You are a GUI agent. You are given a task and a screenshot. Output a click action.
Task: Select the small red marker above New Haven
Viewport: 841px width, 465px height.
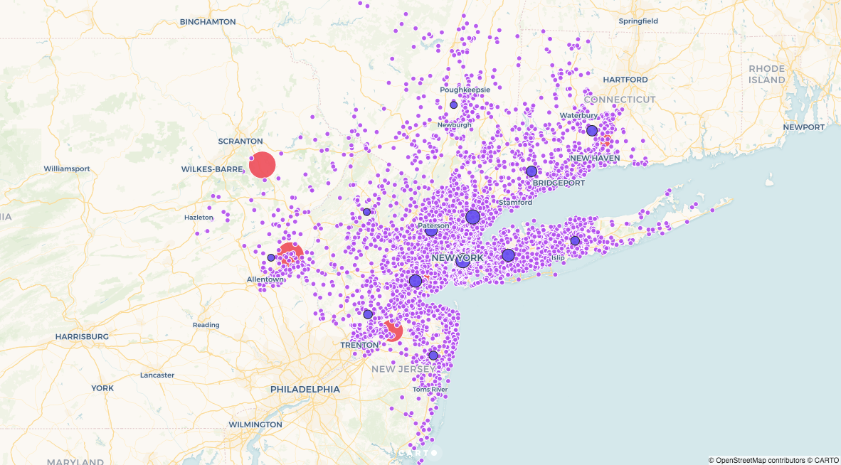tap(605, 140)
